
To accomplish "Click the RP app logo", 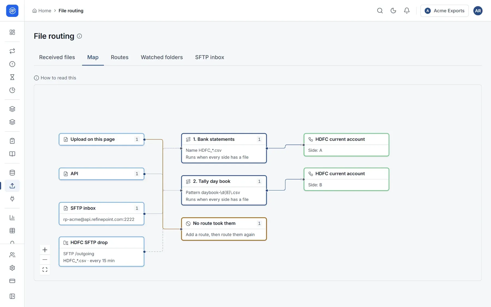I will 12,11.
